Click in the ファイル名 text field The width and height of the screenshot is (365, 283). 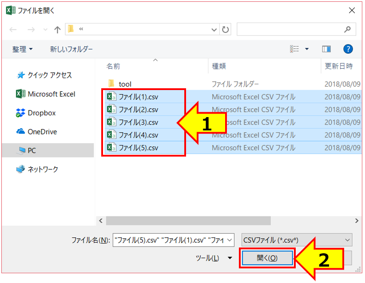[x=170, y=240]
